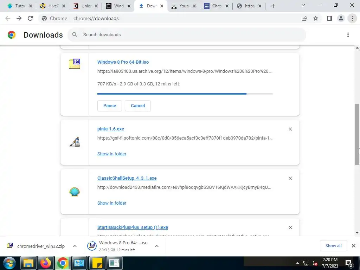Click the browser forward arrow
360x270 pixels.
tap(19, 18)
